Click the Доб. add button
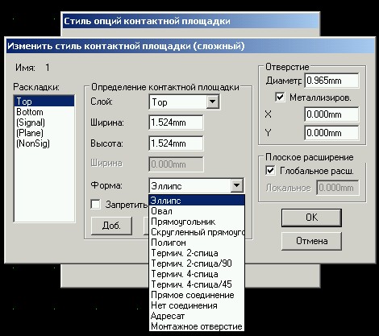The image size is (379, 336). click(111, 226)
